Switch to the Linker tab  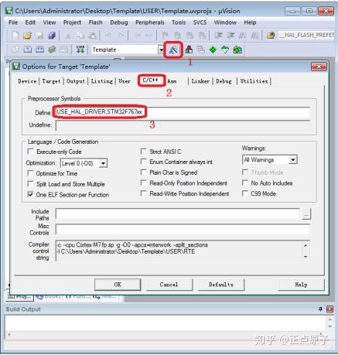[x=200, y=81]
